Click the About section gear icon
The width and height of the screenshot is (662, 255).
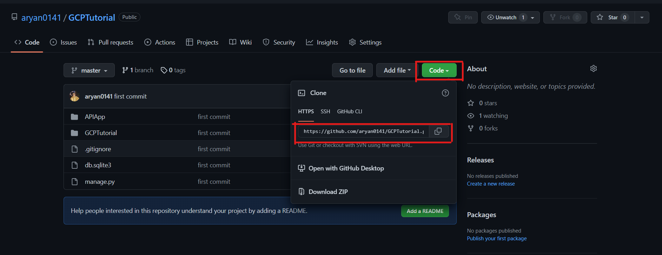(594, 68)
